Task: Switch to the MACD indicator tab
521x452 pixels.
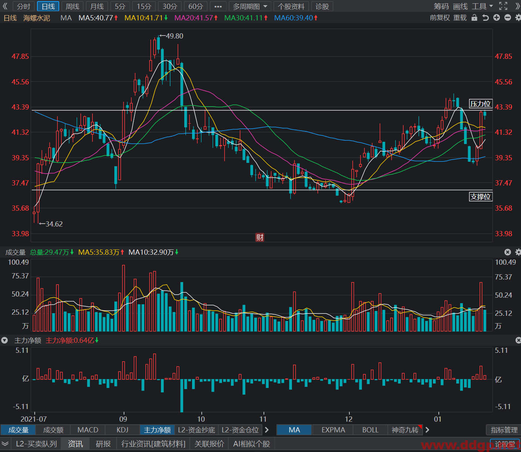Action: (x=88, y=430)
